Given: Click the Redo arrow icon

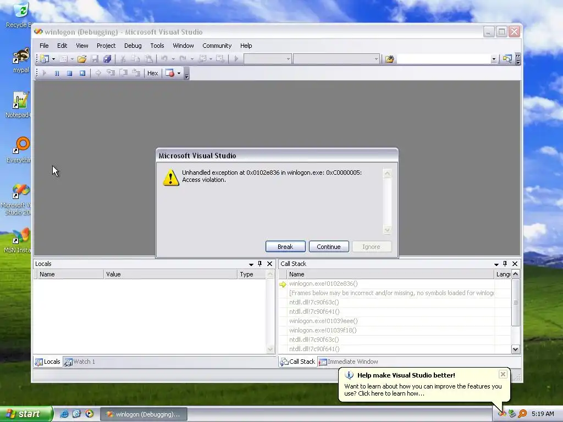Looking at the screenshot, I should [183, 59].
